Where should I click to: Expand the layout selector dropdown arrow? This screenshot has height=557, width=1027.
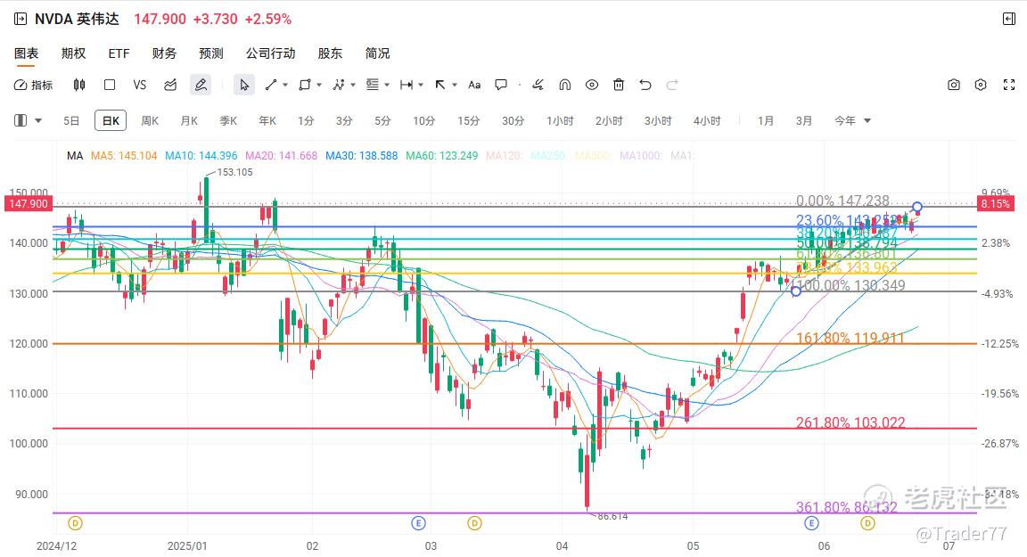point(38,120)
